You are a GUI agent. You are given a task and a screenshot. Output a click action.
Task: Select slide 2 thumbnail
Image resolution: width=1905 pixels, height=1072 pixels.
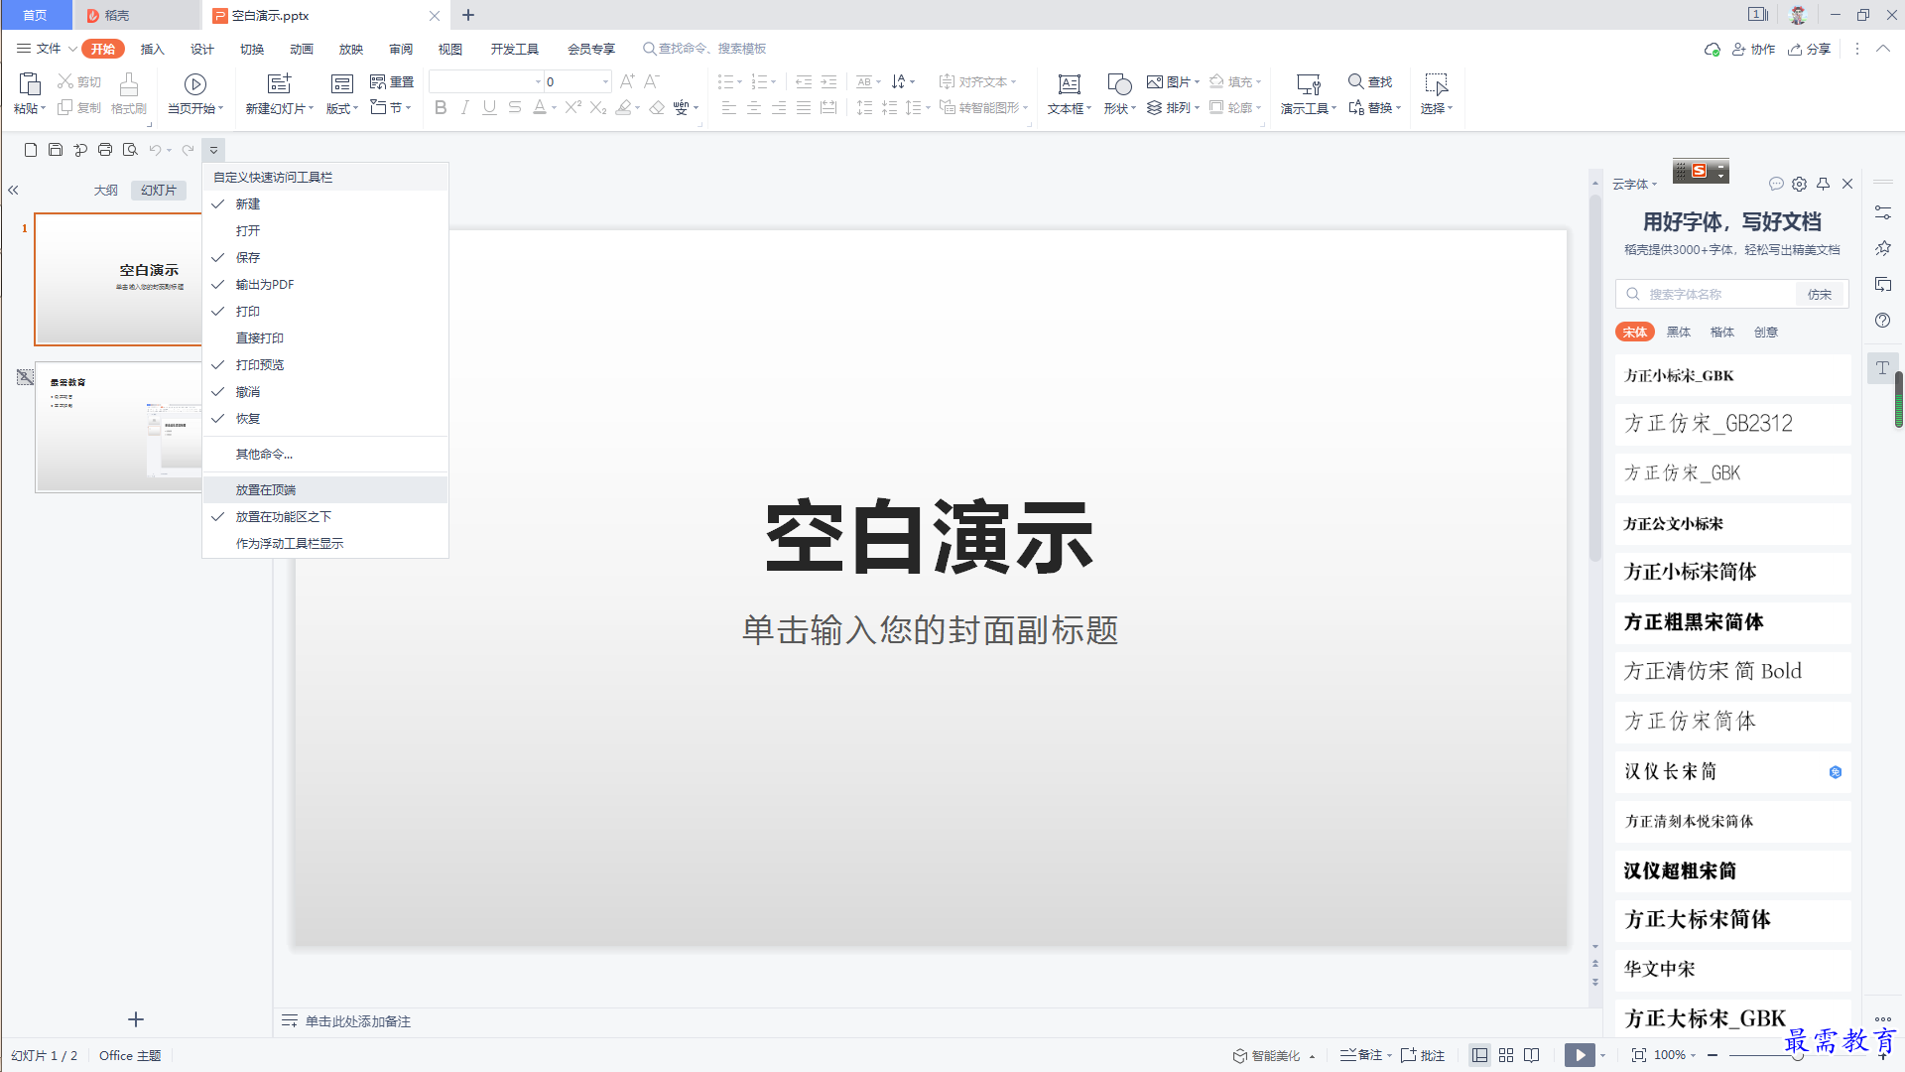click(119, 427)
